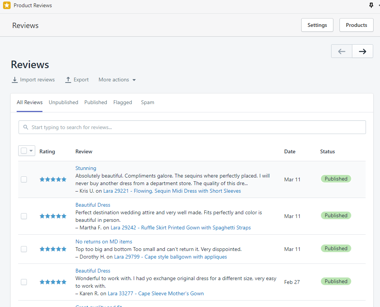Check the box for the Stunning review
The height and width of the screenshot is (307, 380).
click(x=24, y=179)
